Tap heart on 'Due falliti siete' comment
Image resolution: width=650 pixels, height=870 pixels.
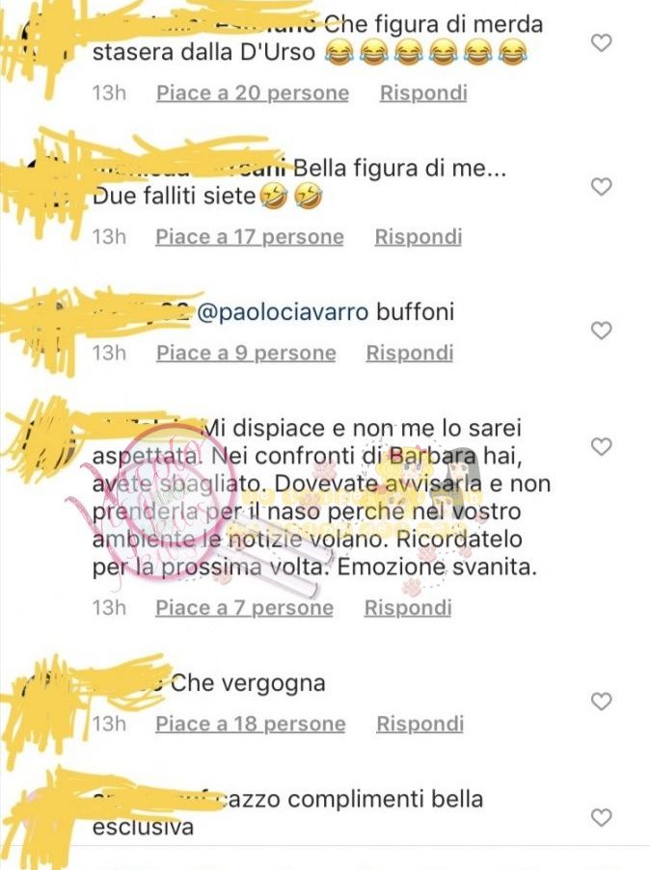click(601, 187)
